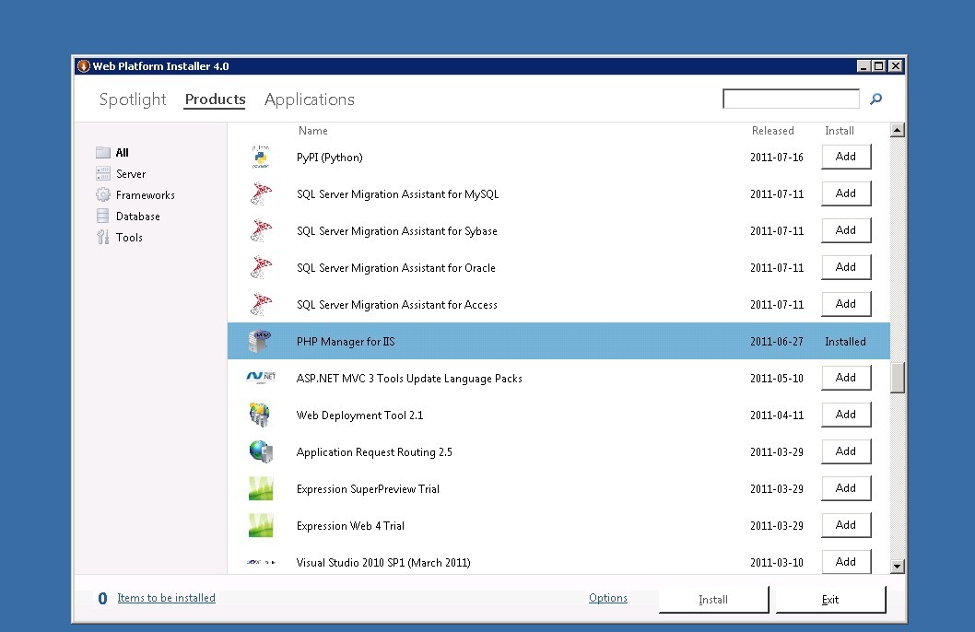Image resolution: width=975 pixels, height=632 pixels.
Task: Click the Released column header
Action: pos(772,131)
